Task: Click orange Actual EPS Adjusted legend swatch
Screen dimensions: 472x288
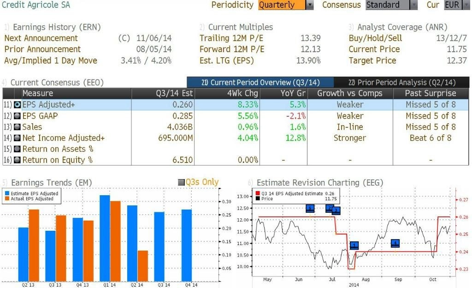Action: tap(7, 198)
